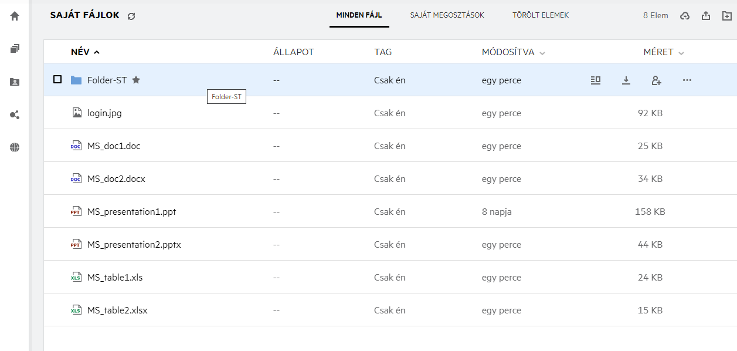Open details panel for Folder-ST
737x351 pixels.
(x=596, y=80)
